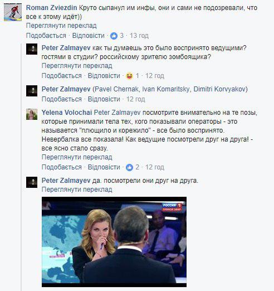
Task: Like Yelena Volochai's comment
Action: point(62,167)
